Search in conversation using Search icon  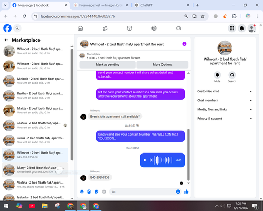pyautogui.click(x=232, y=75)
